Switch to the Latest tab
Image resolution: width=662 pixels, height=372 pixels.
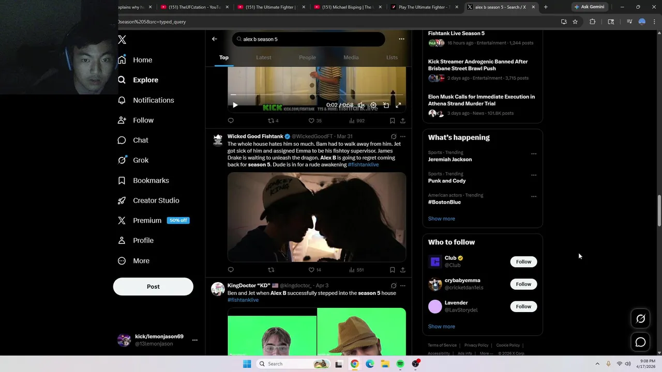point(264,57)
